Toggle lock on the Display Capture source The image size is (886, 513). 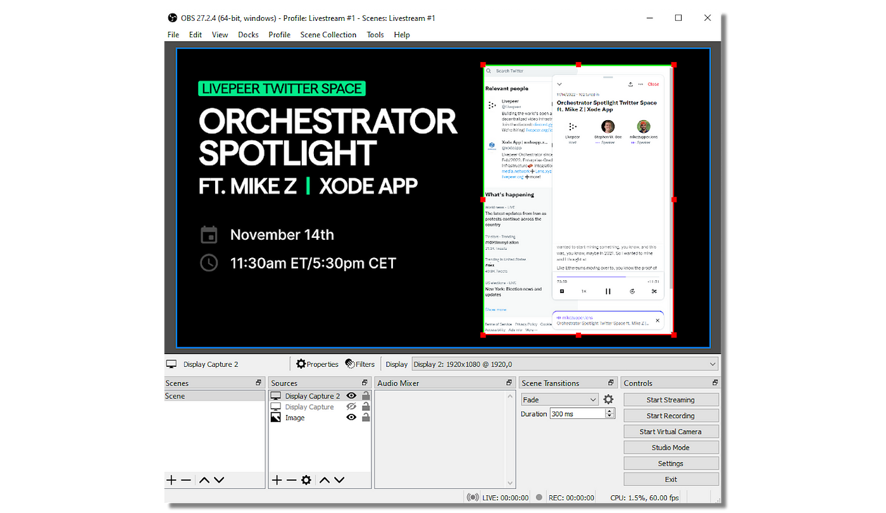coord(366,407)
